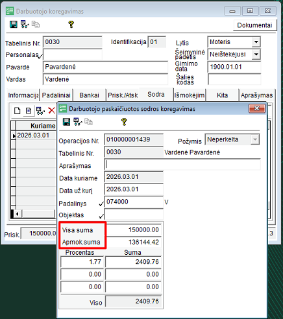Switch to the Kita tab
This screenshot has height=319, width=283.
pyautogui.click(x=223, y=95)
